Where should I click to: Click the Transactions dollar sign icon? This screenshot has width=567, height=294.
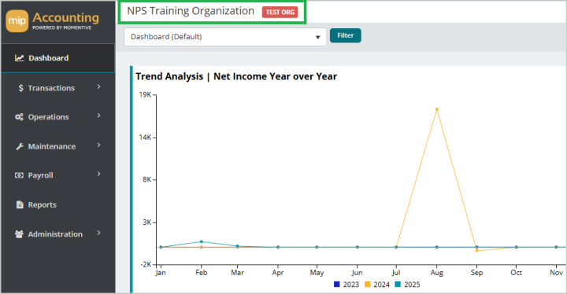pyautogui.click(x=20, y=88)
